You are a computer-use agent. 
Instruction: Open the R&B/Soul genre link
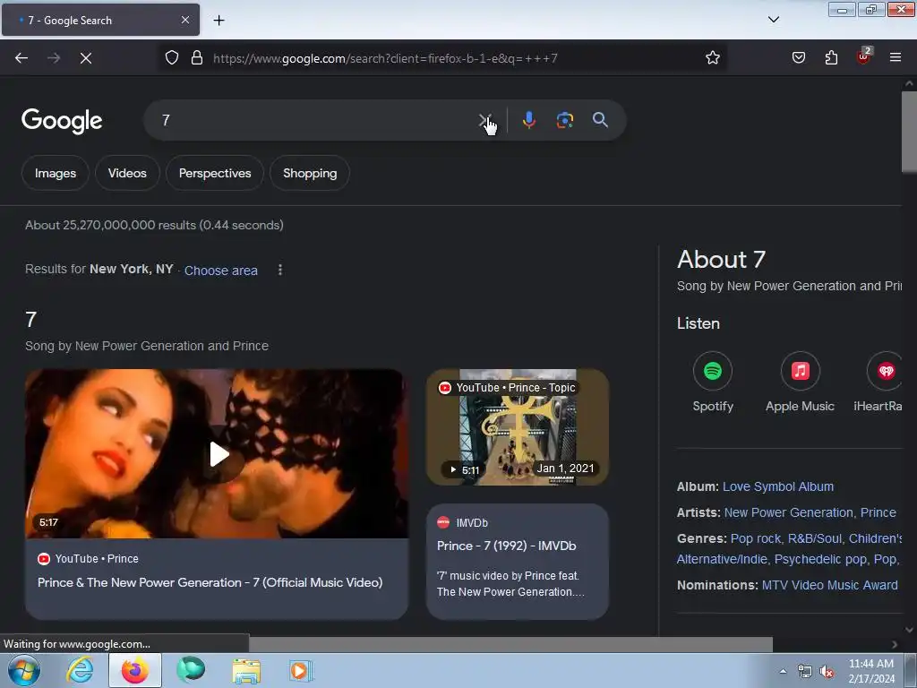pyautogui.click(x=815, y=538)
